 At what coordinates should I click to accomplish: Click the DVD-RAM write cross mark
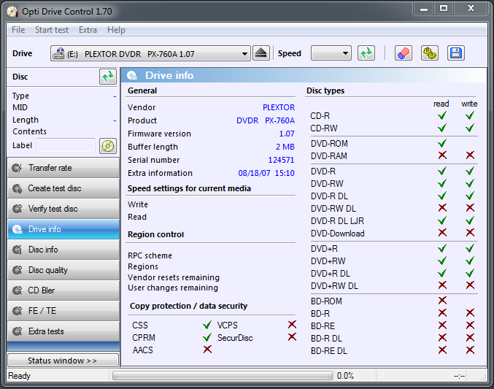click(470, 155)
